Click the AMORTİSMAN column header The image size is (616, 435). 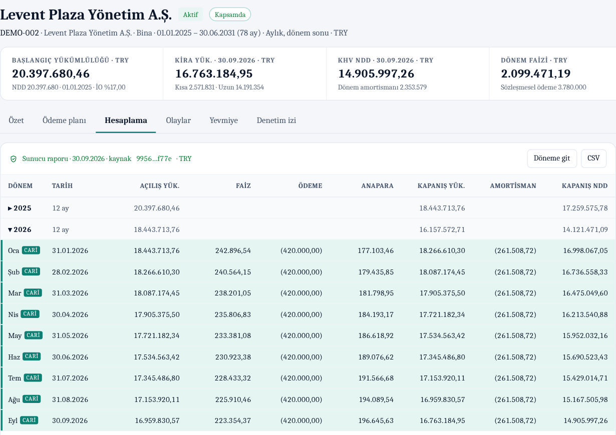pos(513,186)
